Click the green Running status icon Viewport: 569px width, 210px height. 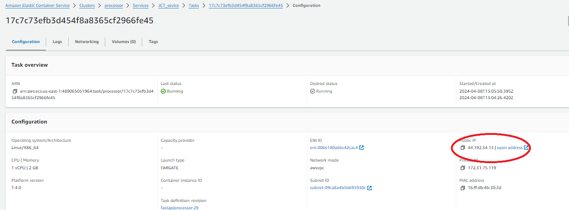click(x=163, y=91)
